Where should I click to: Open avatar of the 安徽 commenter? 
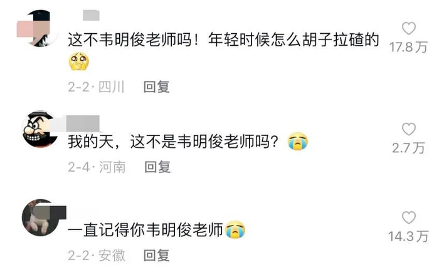tap(40, 217)
